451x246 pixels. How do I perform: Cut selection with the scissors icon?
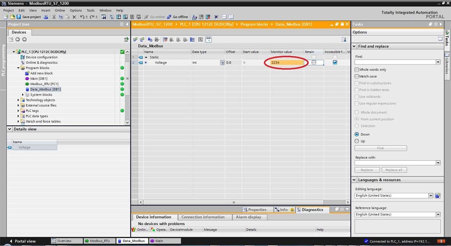(x=53, y=17)
